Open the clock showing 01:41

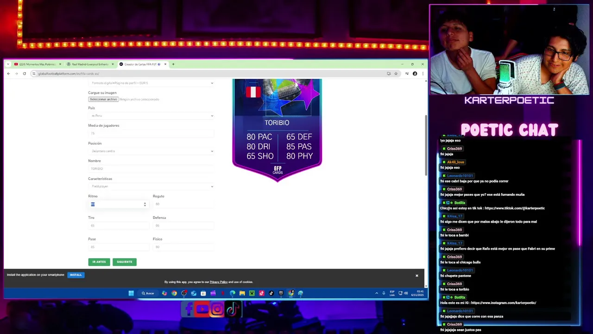[417, 293]
